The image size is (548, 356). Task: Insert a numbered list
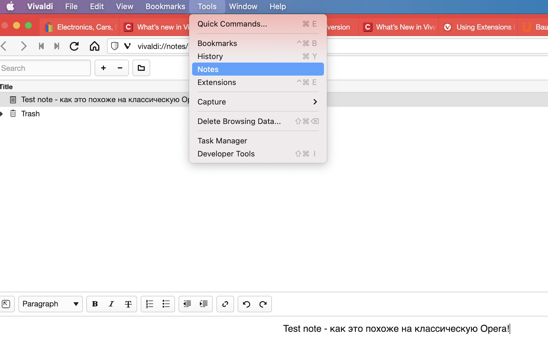point(150,304)
